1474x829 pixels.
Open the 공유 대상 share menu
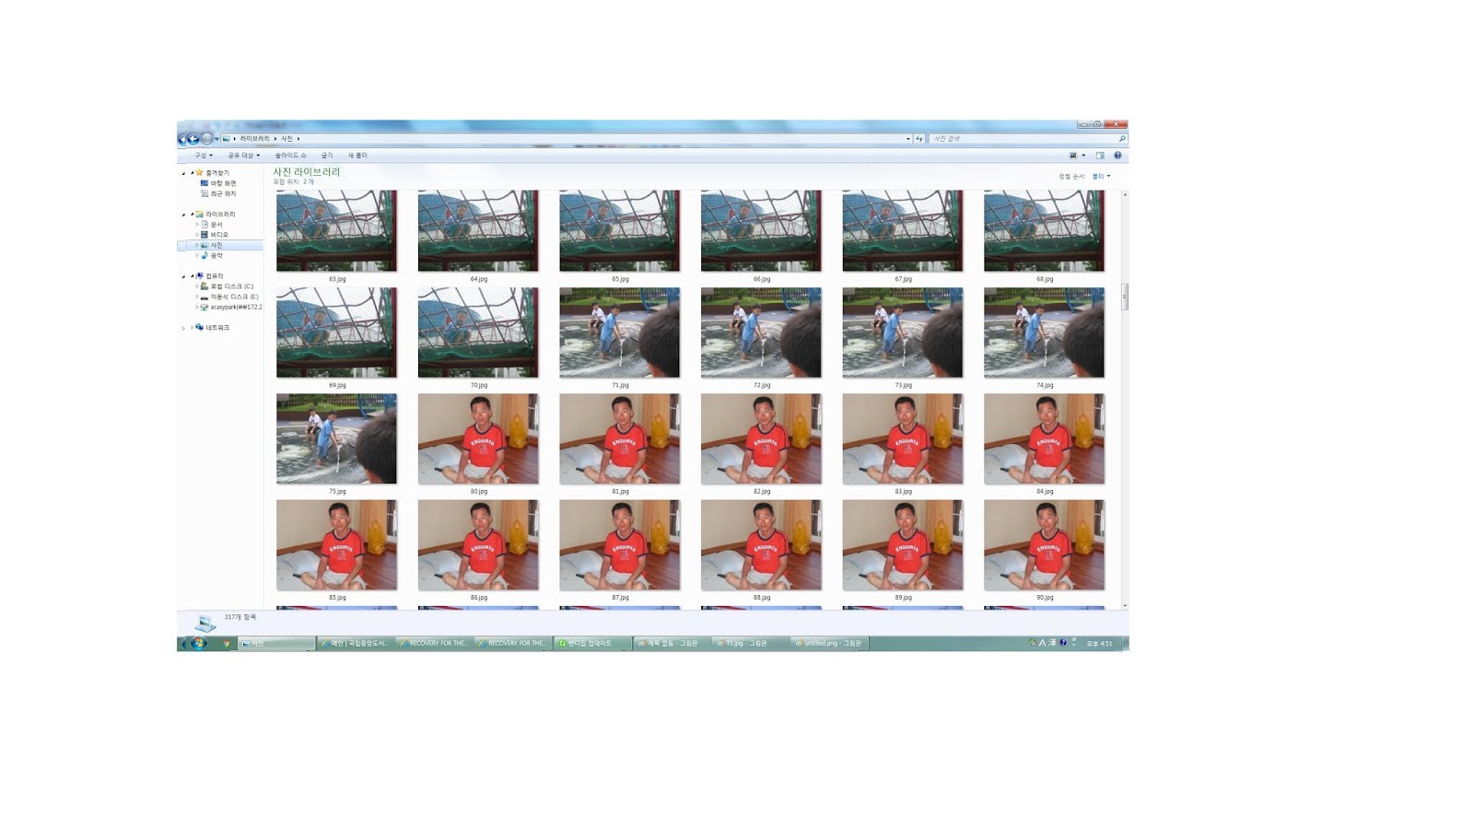click(244, 156)
